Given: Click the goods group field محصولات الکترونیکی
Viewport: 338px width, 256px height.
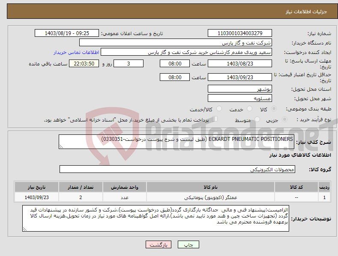Looking at the screenshot, I should (x=177, y=170).
